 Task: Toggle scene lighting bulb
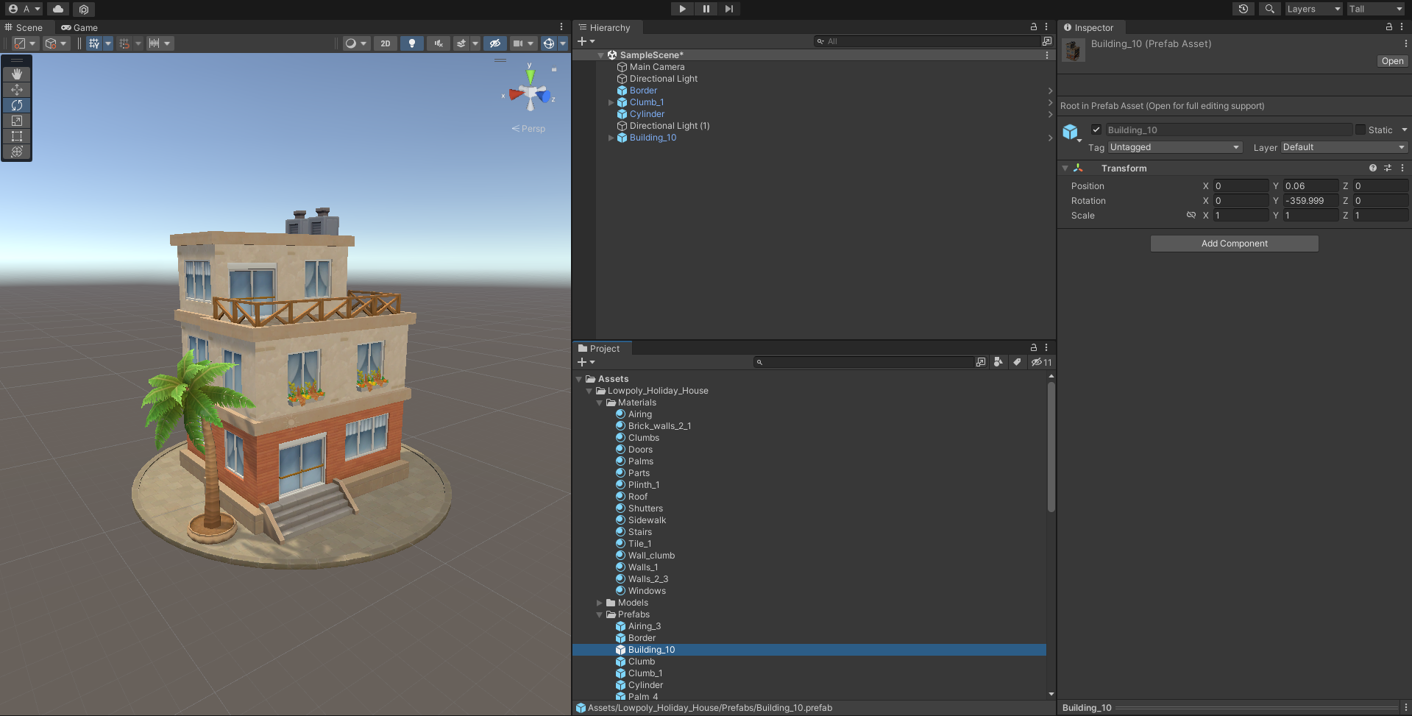pos(411,43)
